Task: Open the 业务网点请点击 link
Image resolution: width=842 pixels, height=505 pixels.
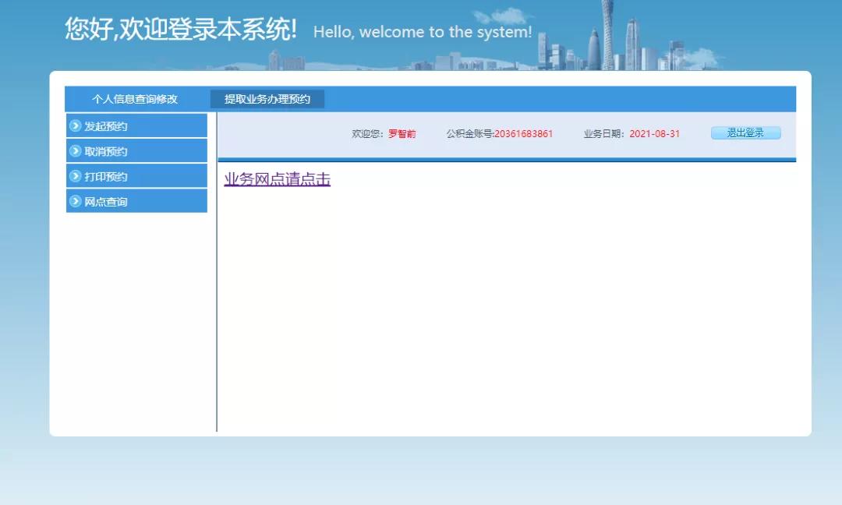Action: pyautogui.click(x=276, y=178)
